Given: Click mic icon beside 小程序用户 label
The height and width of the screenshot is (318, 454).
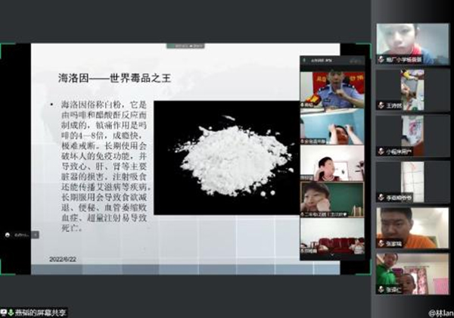Looking at the screenshot, I should click(381, 151).
